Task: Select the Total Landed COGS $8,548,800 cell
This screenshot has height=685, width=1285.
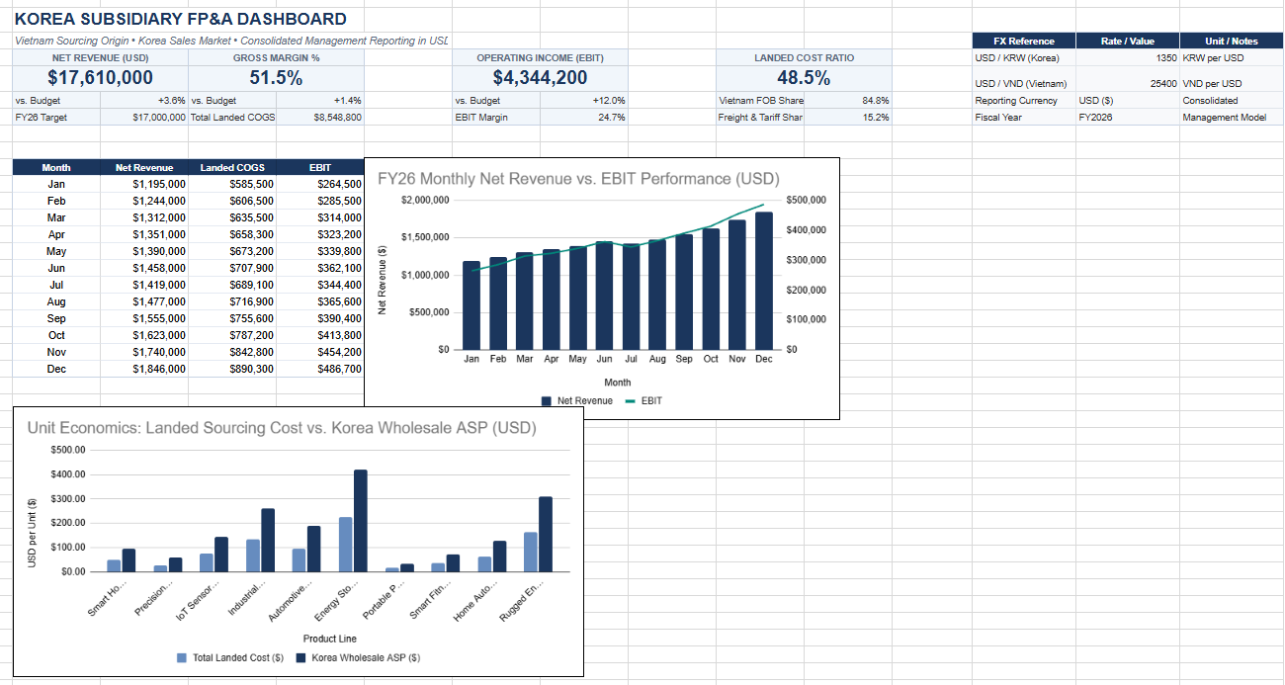Action: pyautogui.click(x=319, y=117)
